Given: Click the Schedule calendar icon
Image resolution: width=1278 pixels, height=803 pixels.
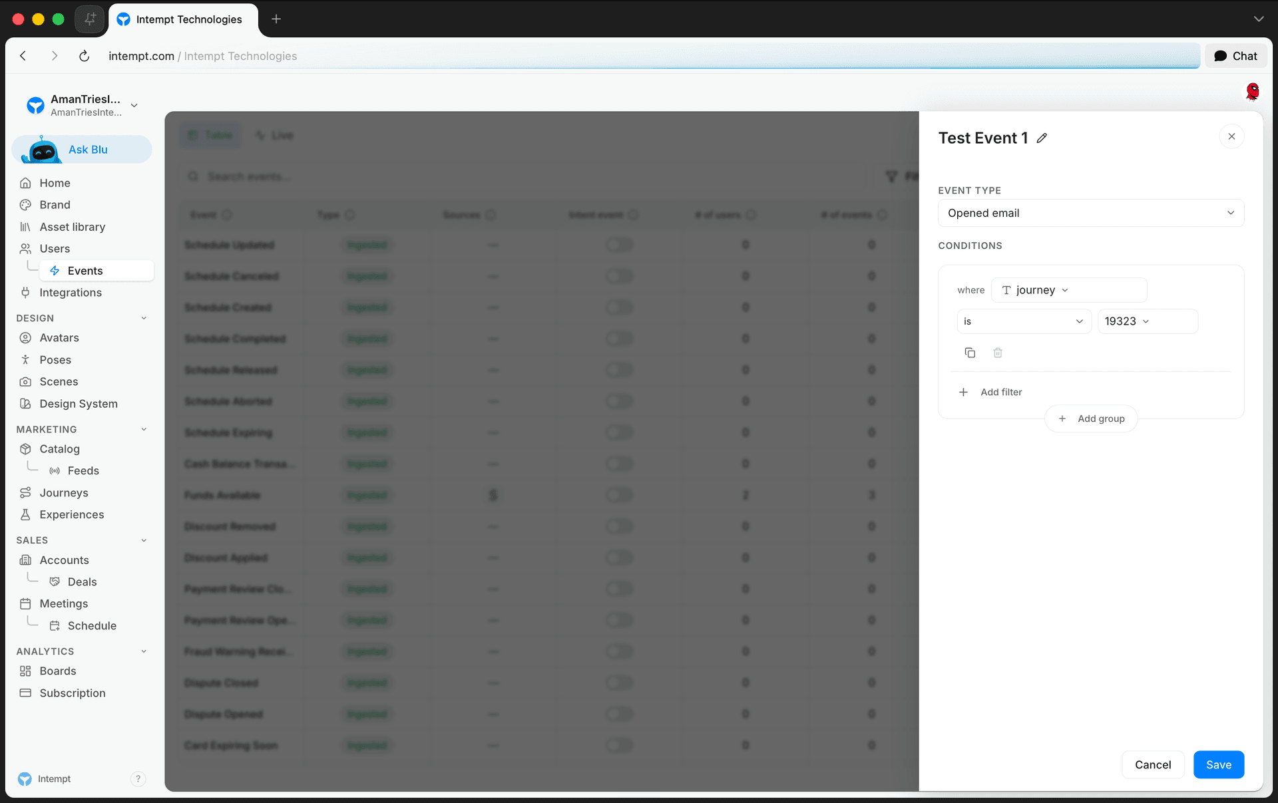Looking at the screenshot, I should [x=55, y=626].
